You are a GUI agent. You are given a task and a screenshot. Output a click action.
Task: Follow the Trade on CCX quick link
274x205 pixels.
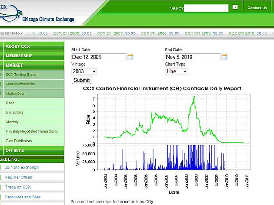point(18,187)
